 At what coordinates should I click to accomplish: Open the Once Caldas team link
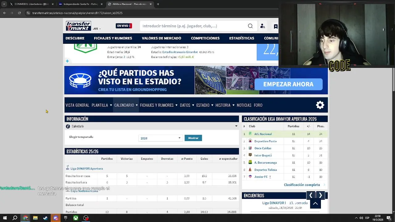click(263, 148)
